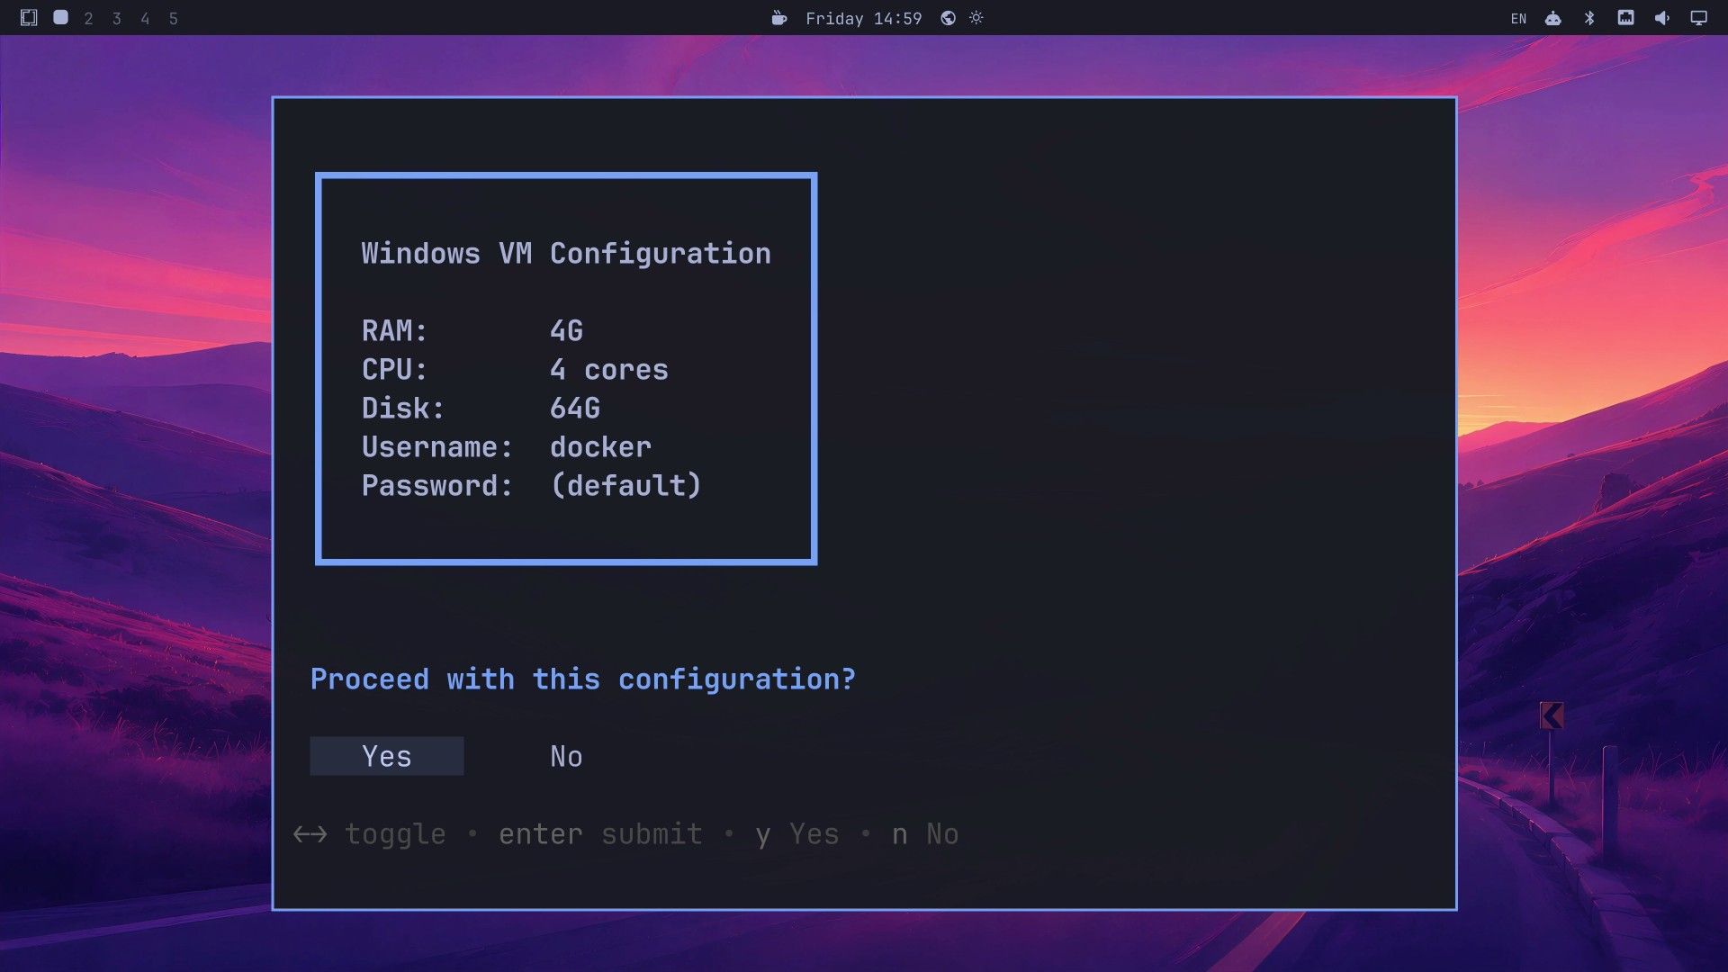
Task: Switch to workspace 5
Action: 174,18
